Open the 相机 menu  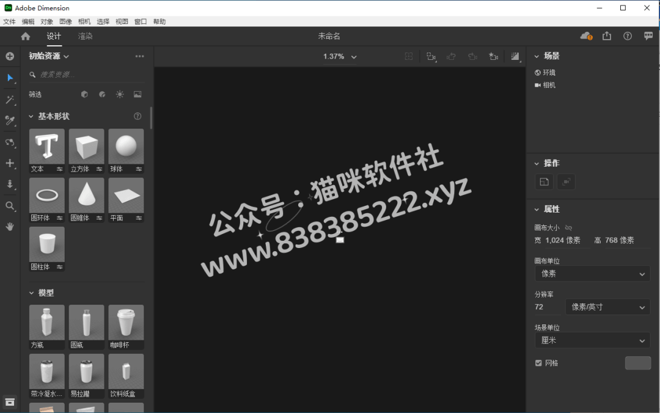tap(84, 21)
